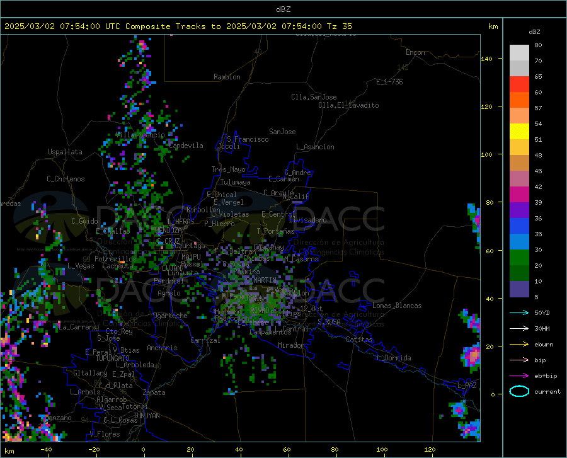Screen dimensions: 567x458
Task: Click the pink bip arrow icon
Action: [519, 360]
